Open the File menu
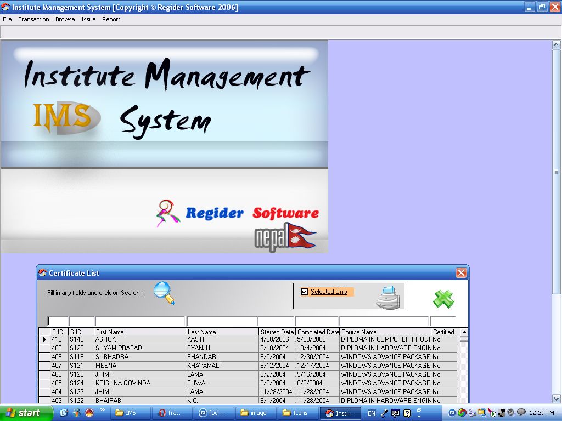562x421 pixels. [7, 19]
